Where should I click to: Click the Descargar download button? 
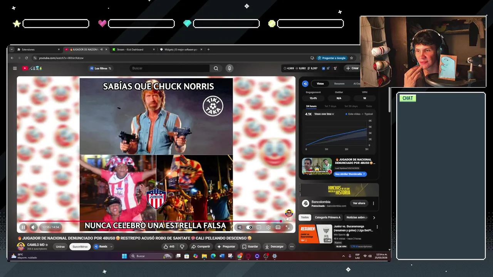click(274, 247)
